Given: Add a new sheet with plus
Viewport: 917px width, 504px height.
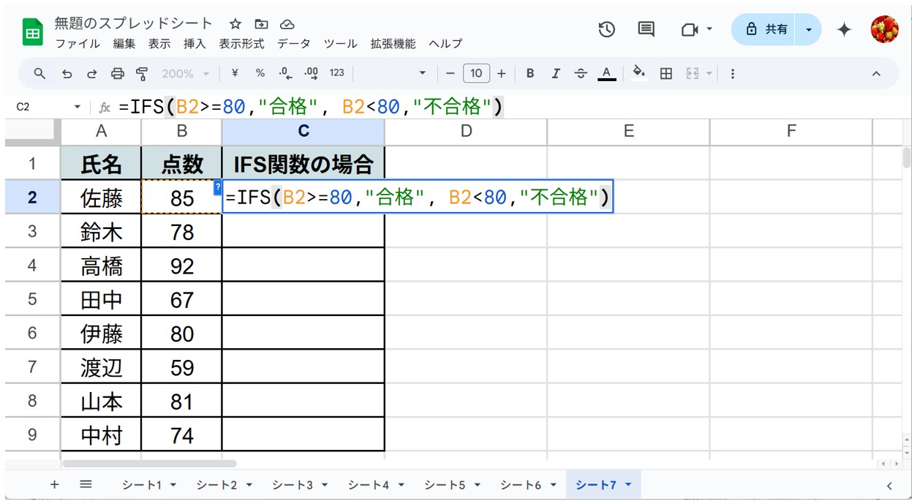Looking at the screenshot, I should [x=54, y=484].
